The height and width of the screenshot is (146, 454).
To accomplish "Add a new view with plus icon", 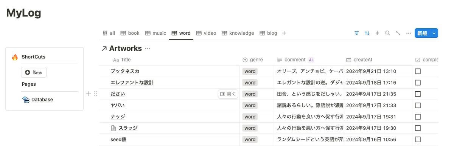I will click(284, 33).
